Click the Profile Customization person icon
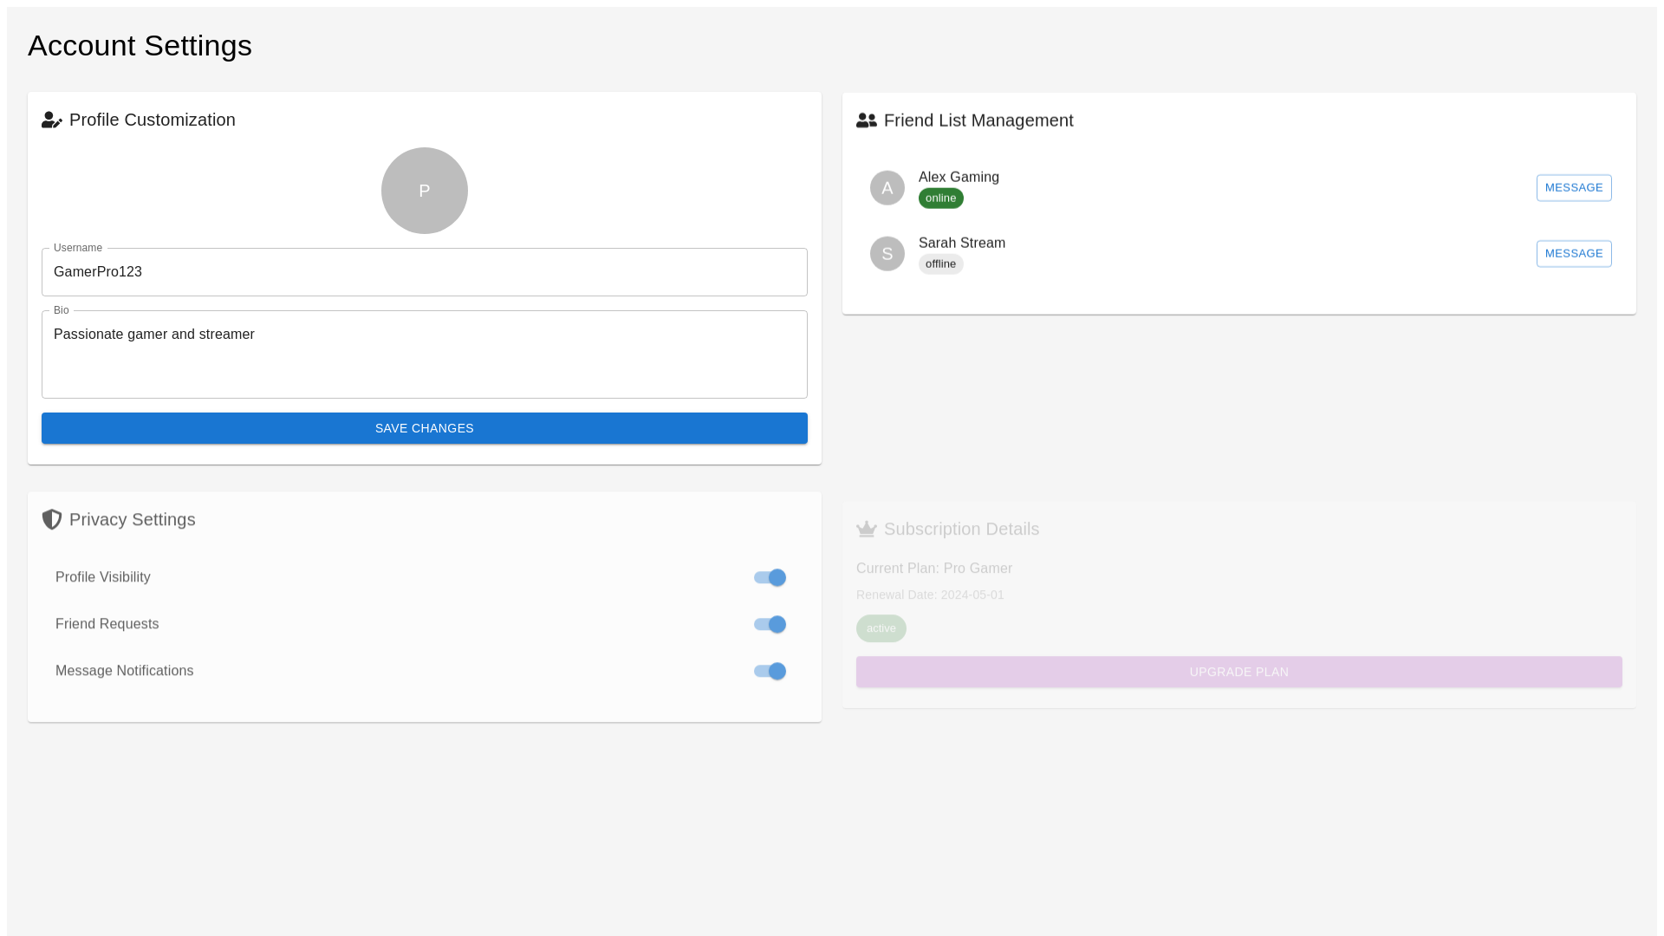 tap(52, 120)
